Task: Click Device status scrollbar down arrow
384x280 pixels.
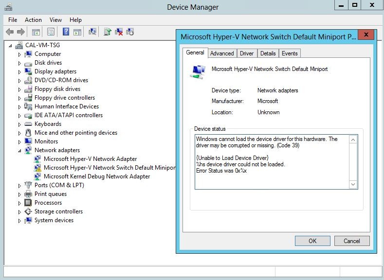Action: [353, 185]
